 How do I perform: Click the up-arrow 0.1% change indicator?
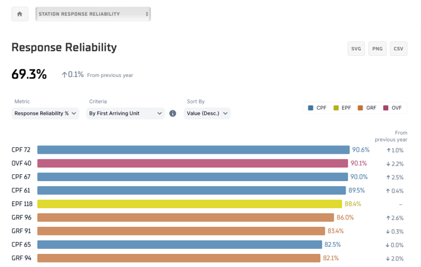click(x=72, y=75)
